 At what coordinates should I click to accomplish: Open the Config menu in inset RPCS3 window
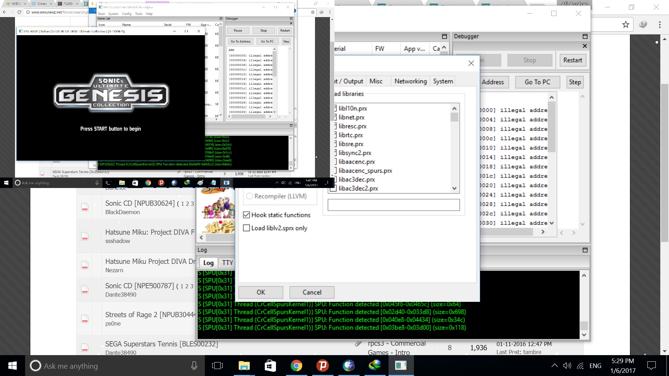point(127,14)
